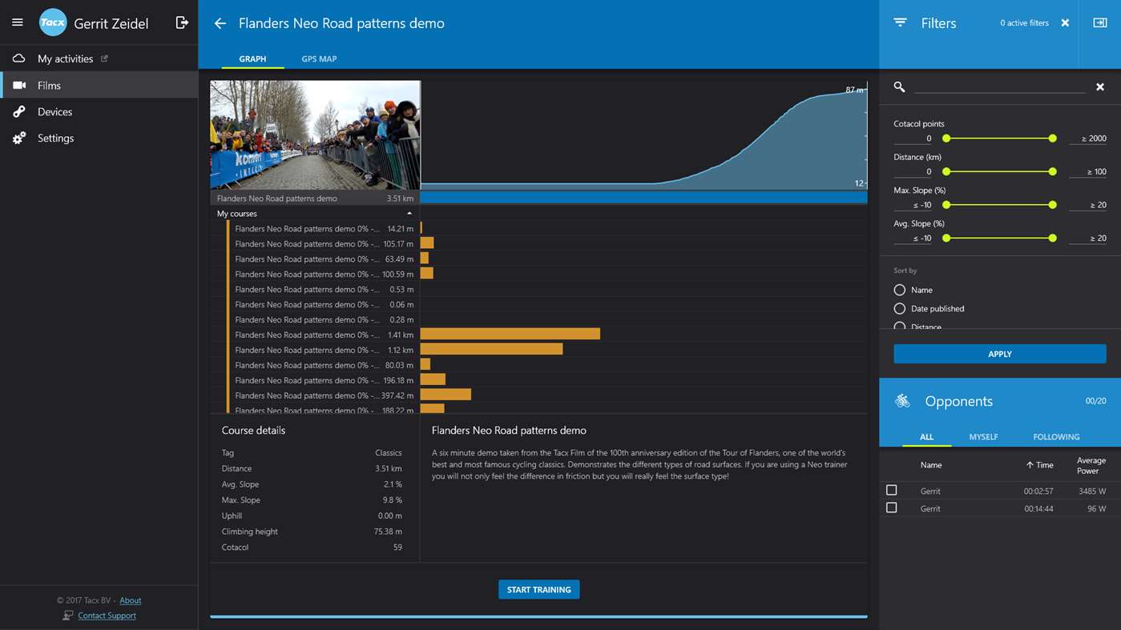
Task: Open Films in sidebar
Action: [99, 85]
